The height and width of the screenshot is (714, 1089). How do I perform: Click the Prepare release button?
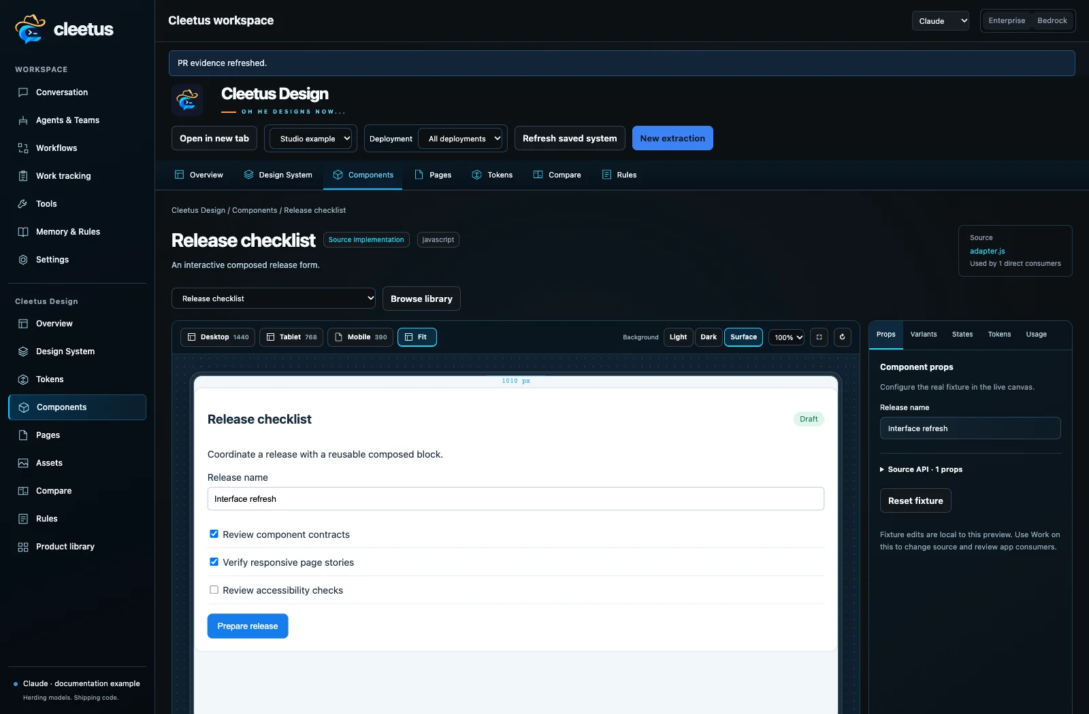[248, 626]
